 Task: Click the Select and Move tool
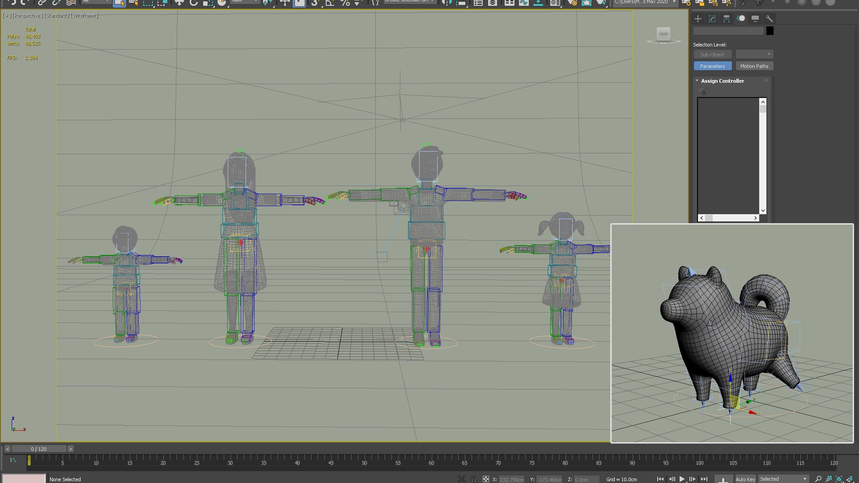(x=179, y=3)
